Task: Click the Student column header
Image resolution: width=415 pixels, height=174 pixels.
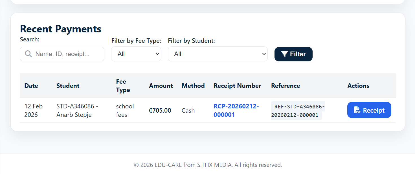Action: click(68, 86)
